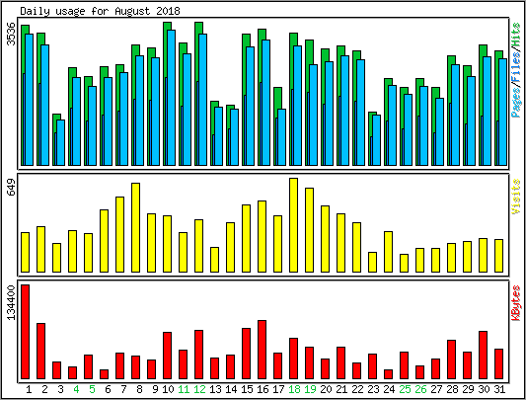526x400 pixels.
Task: Select green weekend day label 25
Action: point(405,389)
